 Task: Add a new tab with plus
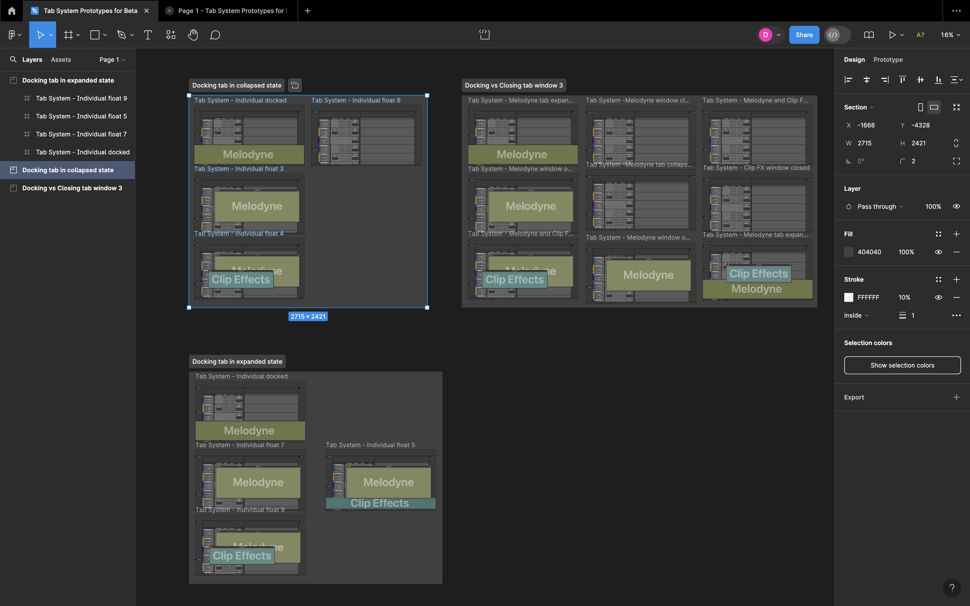307,11
